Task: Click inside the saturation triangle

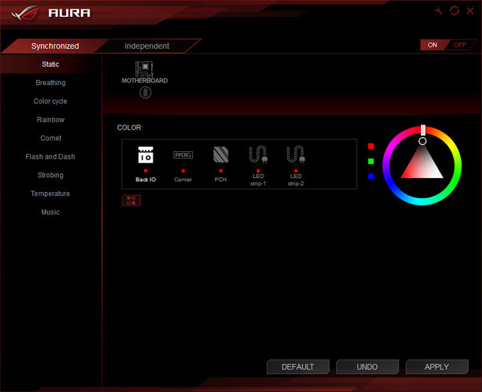Action: [x=422, y=166]
